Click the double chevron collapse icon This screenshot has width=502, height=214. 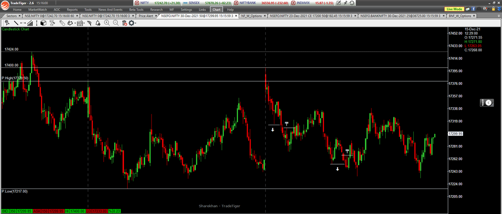pyautogui.click(x=499, y=9)
